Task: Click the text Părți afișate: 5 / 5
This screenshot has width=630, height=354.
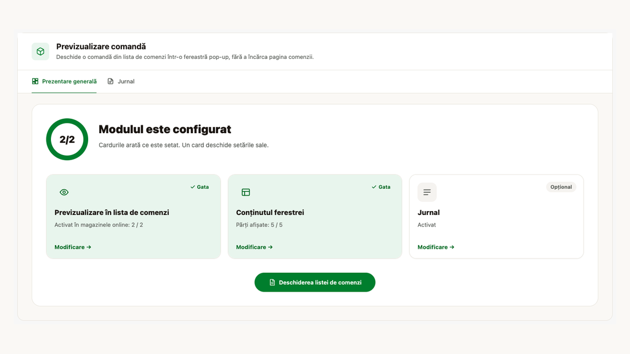Action: [x=259, y=225]
